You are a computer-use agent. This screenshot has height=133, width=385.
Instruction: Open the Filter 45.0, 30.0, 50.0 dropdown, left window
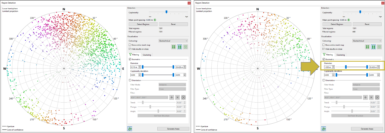(x=149, y=97)
